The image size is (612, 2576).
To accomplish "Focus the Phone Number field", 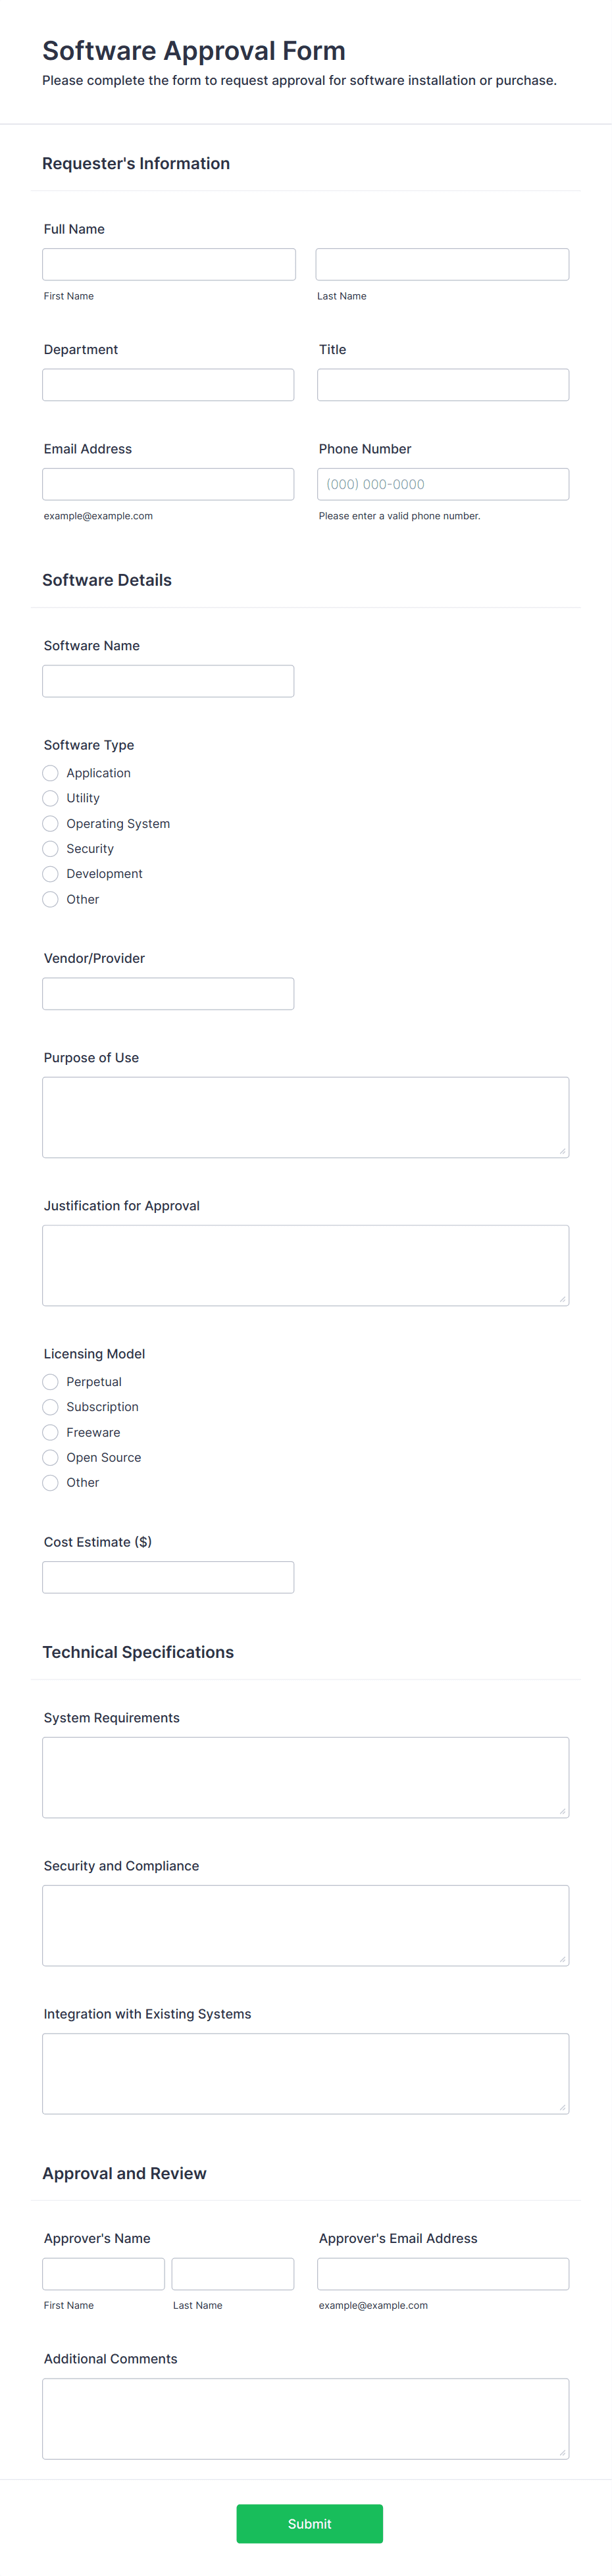I will 441,483.
